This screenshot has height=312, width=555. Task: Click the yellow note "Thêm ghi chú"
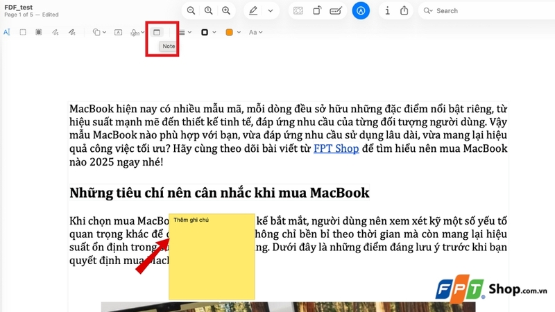click(x=212, y=257)
